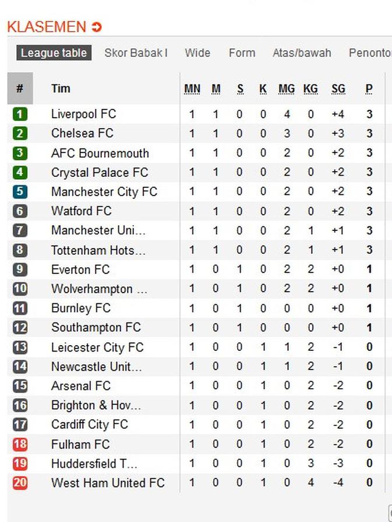Viewport: 392px width, 522px height.
Task: Click the green rank 1 badge
Action: pyautogui.click(x=20, y=114)
